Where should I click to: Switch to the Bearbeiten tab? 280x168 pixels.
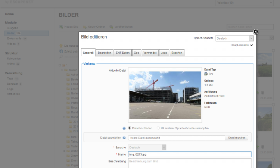(105, 53)
